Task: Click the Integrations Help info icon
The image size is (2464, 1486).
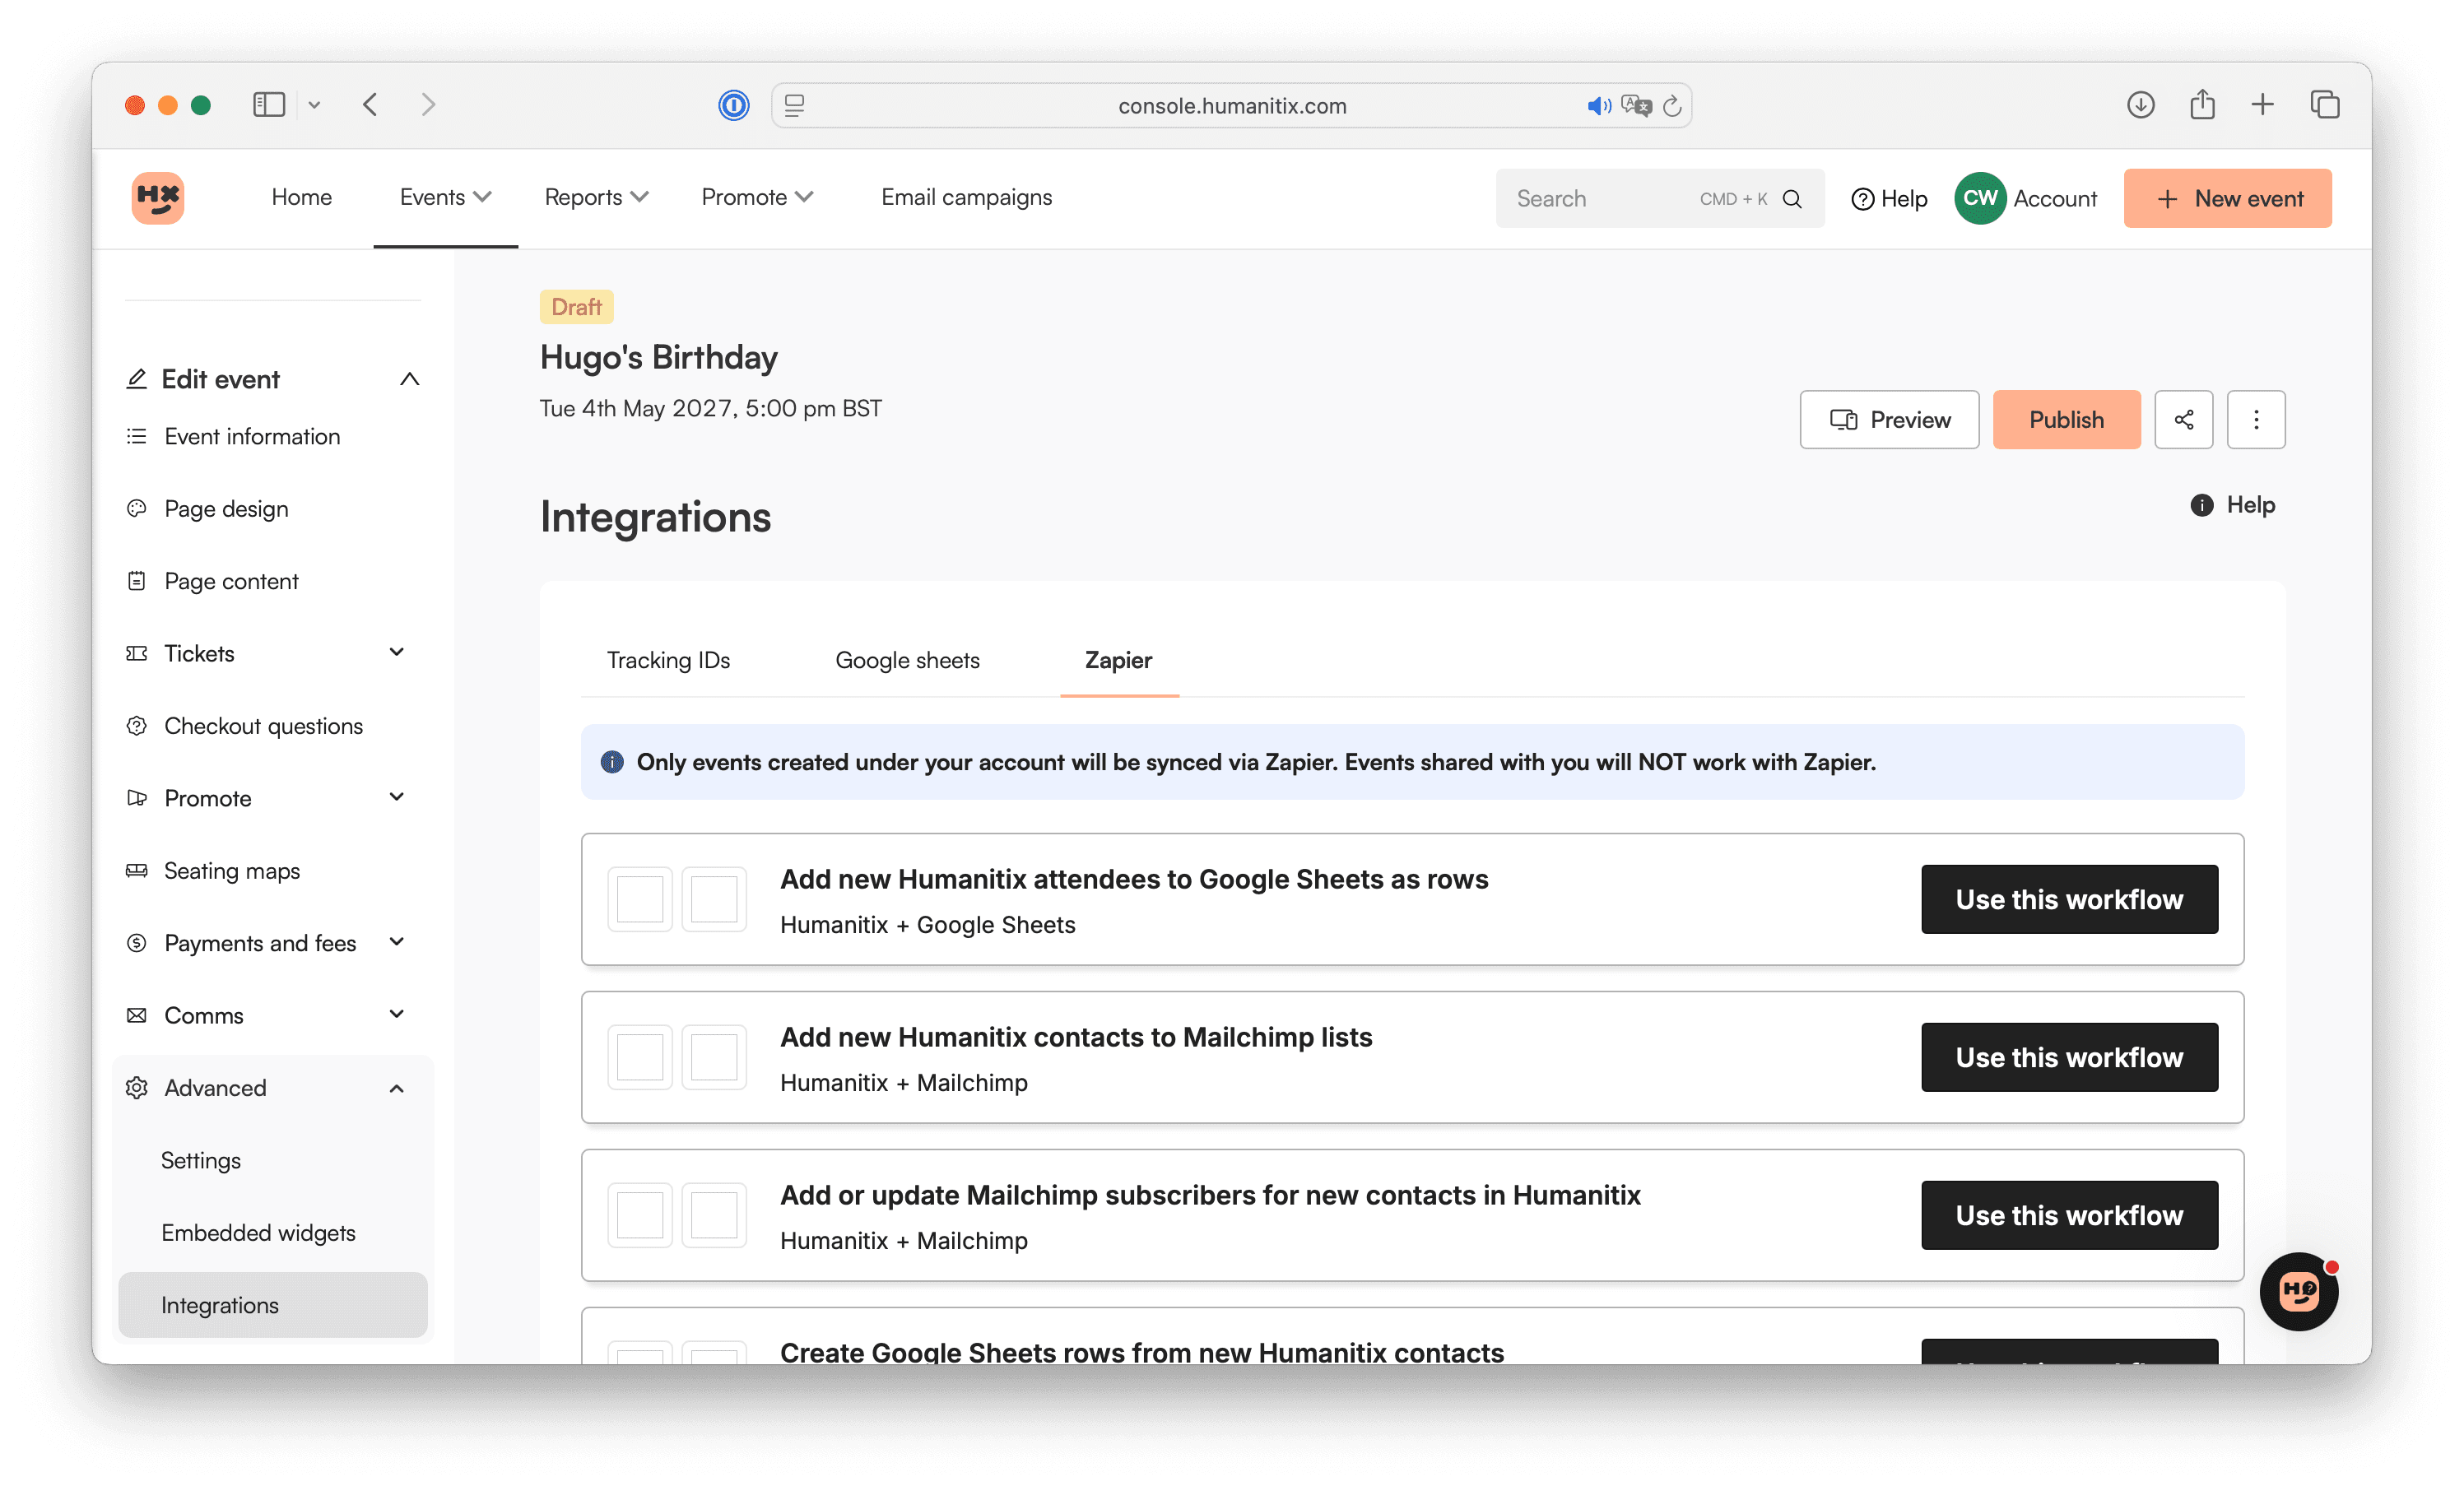Action: (2201, 505)
